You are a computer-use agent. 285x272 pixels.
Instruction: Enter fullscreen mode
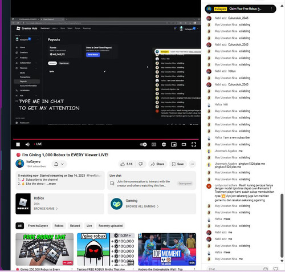click(194, 144)
